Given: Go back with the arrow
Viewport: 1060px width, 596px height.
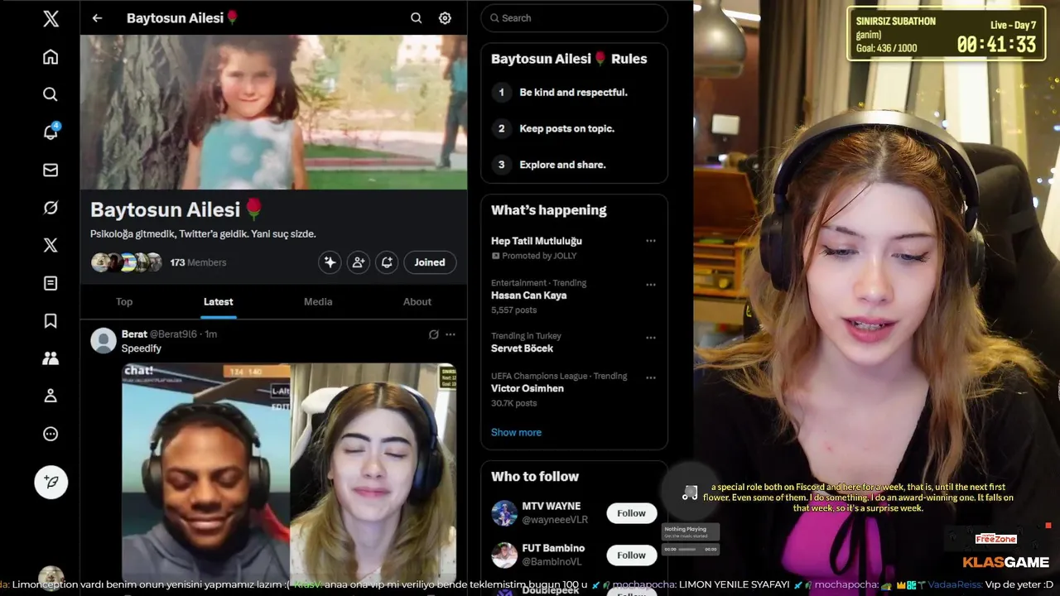Looking at the screenshot, I should [97, 17].
